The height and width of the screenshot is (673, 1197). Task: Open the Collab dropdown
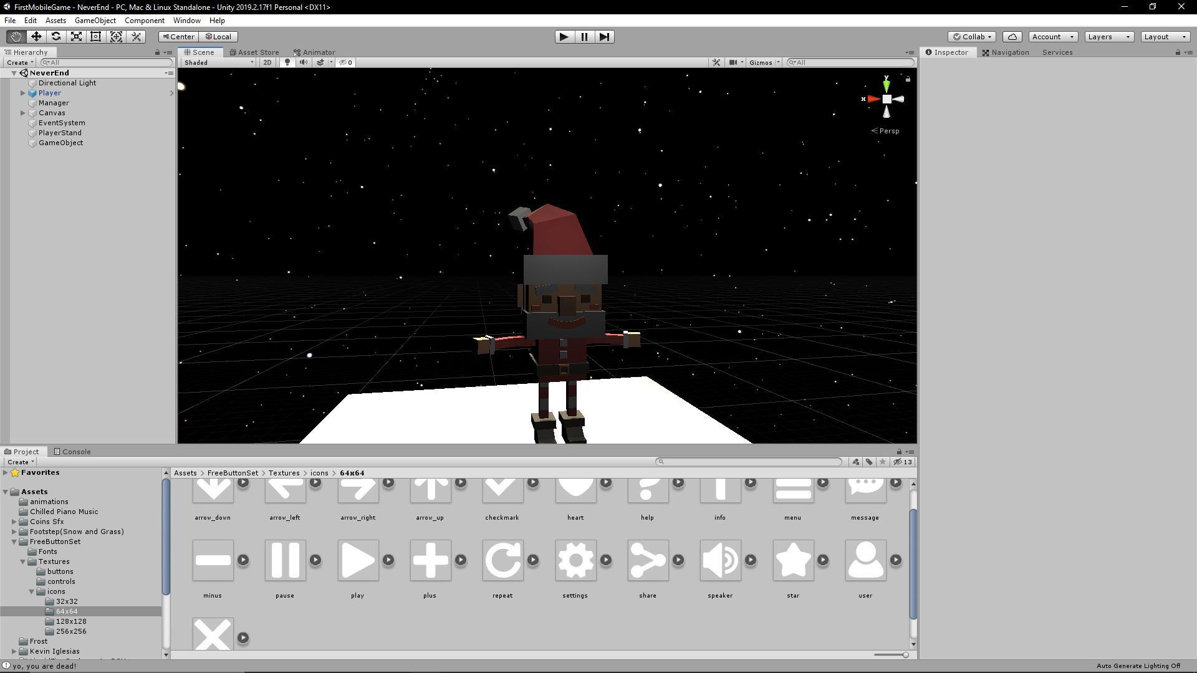pyautogui.click(x=973, y=37)
